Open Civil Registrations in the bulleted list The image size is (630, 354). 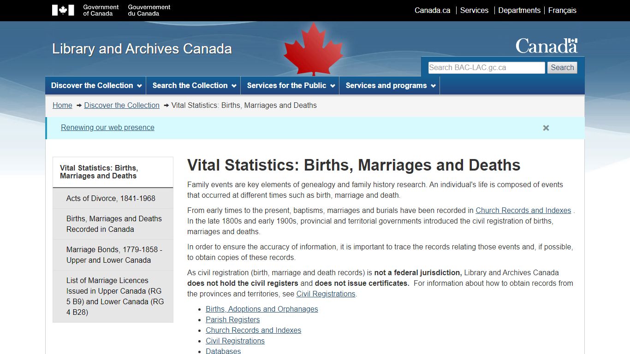coord(235,341)
